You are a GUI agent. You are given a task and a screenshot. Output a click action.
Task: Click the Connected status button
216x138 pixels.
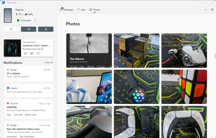click(x=24, y=20)
